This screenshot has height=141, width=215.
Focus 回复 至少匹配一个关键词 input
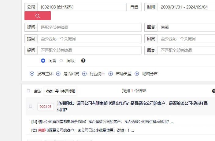pyautogui.click(x=186, y=39)
